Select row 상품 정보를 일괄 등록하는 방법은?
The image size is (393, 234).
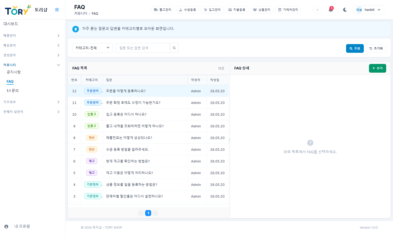pyautogui.click(x=148, y=185)
